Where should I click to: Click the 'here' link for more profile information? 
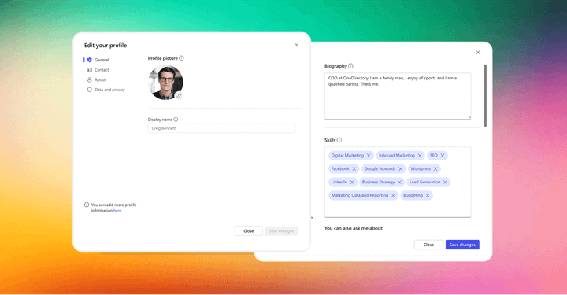tap(117, 211)
